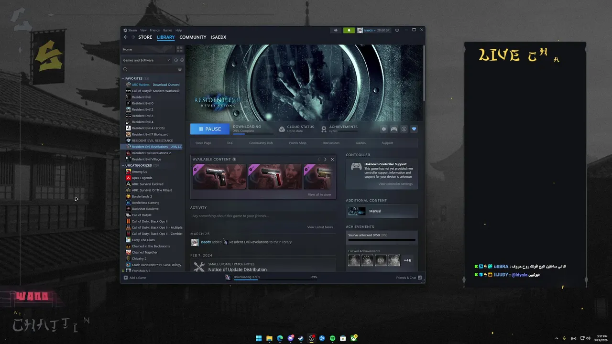Go to library Home

click(x=148, y=49)
